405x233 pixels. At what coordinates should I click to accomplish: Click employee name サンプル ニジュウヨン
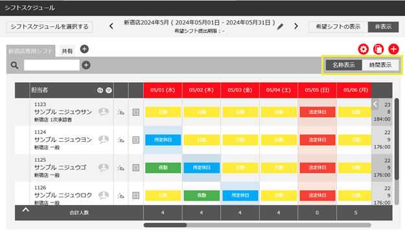[x=63, y=140]
